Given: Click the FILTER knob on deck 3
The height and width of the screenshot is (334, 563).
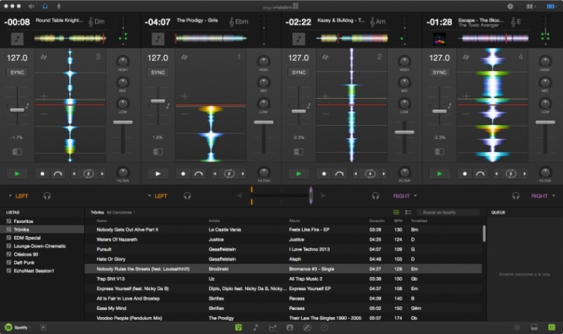Looking at the screenshot, I should (123, 172).
